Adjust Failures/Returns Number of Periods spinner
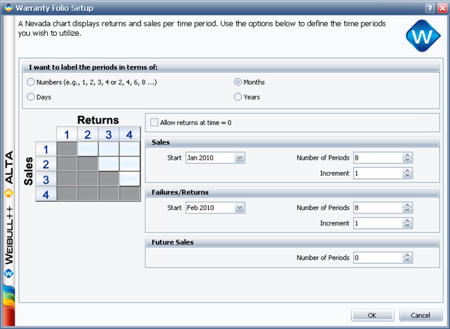Screen dimensions: 450x329 point(408,207)
